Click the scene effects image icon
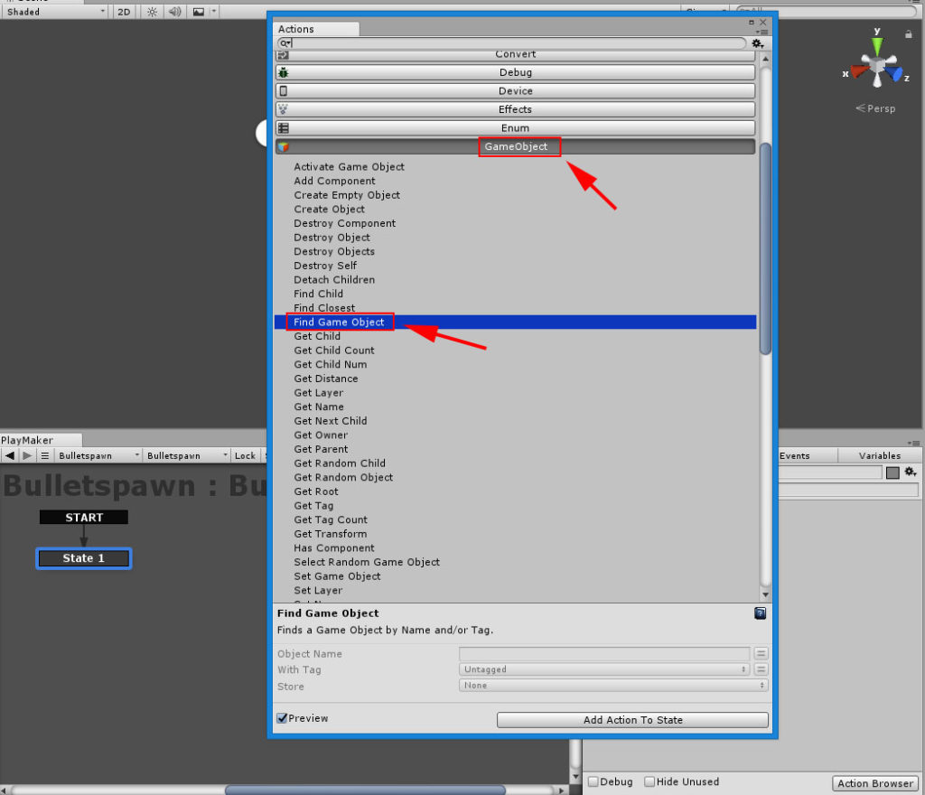Viewport: 925px width, 795px height. pyautogui.click(x=199, y=12)
